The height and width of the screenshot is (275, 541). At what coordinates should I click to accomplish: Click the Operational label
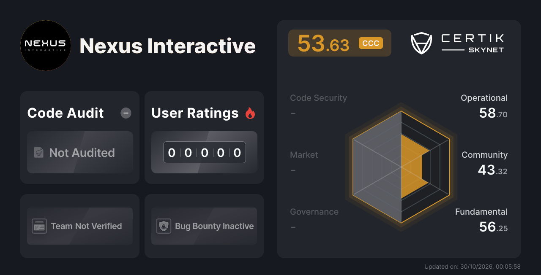(484, 98)
